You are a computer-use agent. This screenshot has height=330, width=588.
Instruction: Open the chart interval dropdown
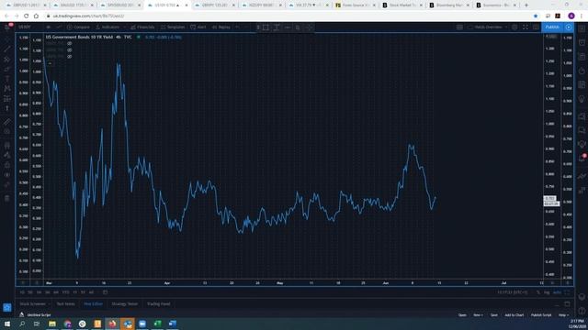pos(49,27)
